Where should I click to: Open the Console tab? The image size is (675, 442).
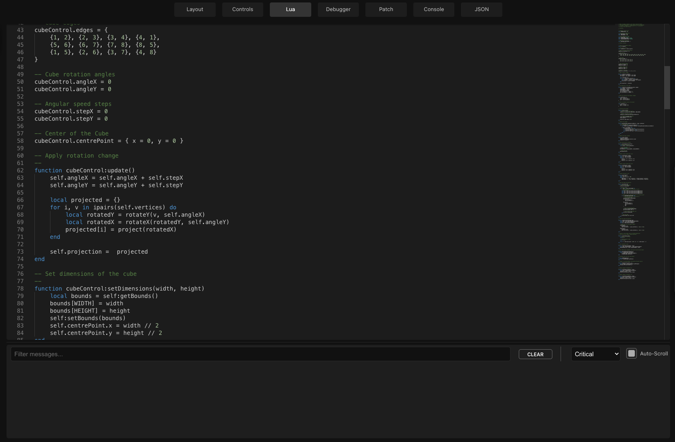coord(433,9)
